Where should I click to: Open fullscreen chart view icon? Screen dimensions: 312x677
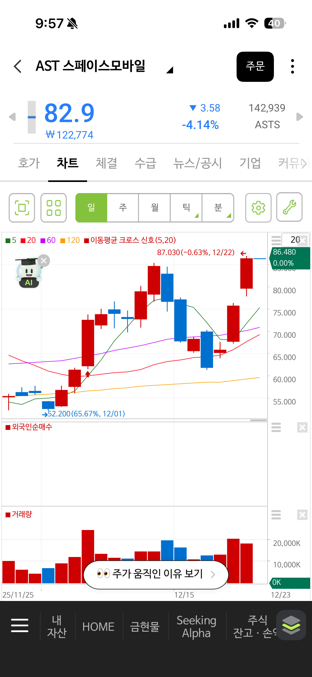coord(22,208)
